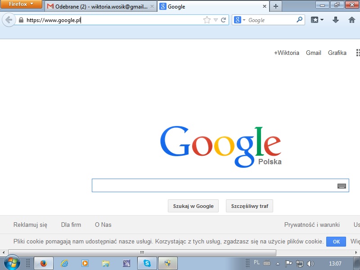Accept cookies with the OK button

coord(336,242)
